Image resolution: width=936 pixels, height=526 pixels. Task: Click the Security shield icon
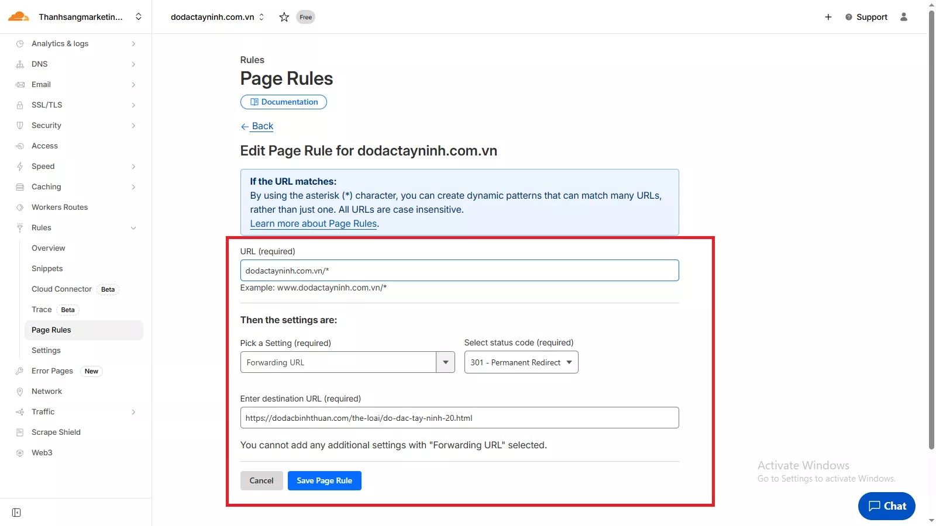(x=20, y=126)
